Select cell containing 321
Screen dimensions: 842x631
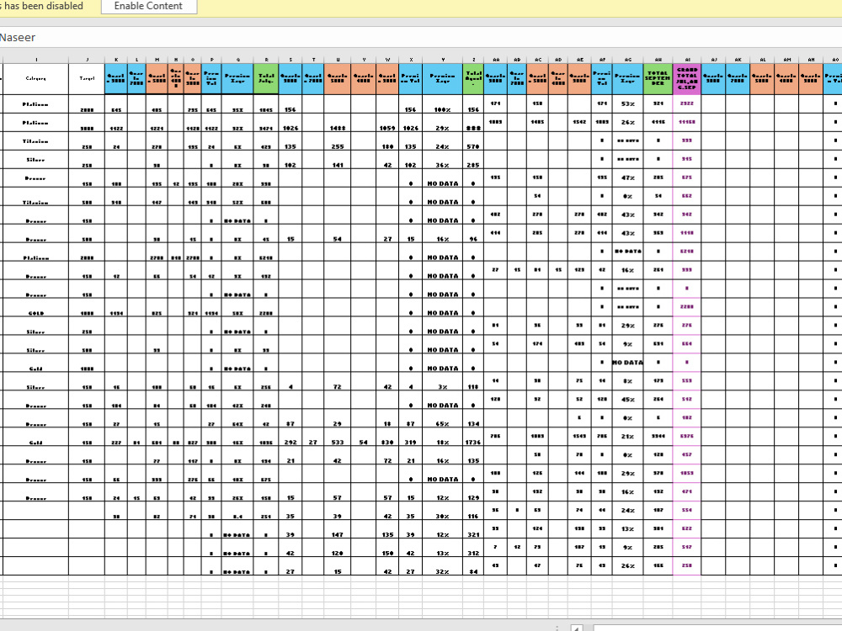473,529
